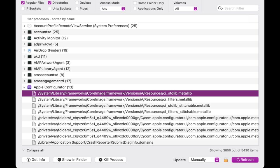The image size is (280, 168).
Task: Expand the AMPLibraryAgent (12) process
Action: 24,69
